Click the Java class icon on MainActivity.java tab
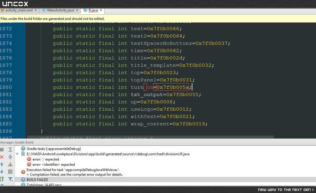 (x=44, y=10)
